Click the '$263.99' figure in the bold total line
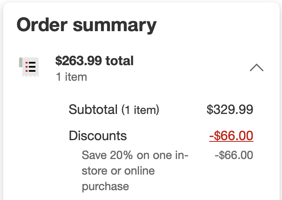282x200 pixels. [x=78, y=61]
